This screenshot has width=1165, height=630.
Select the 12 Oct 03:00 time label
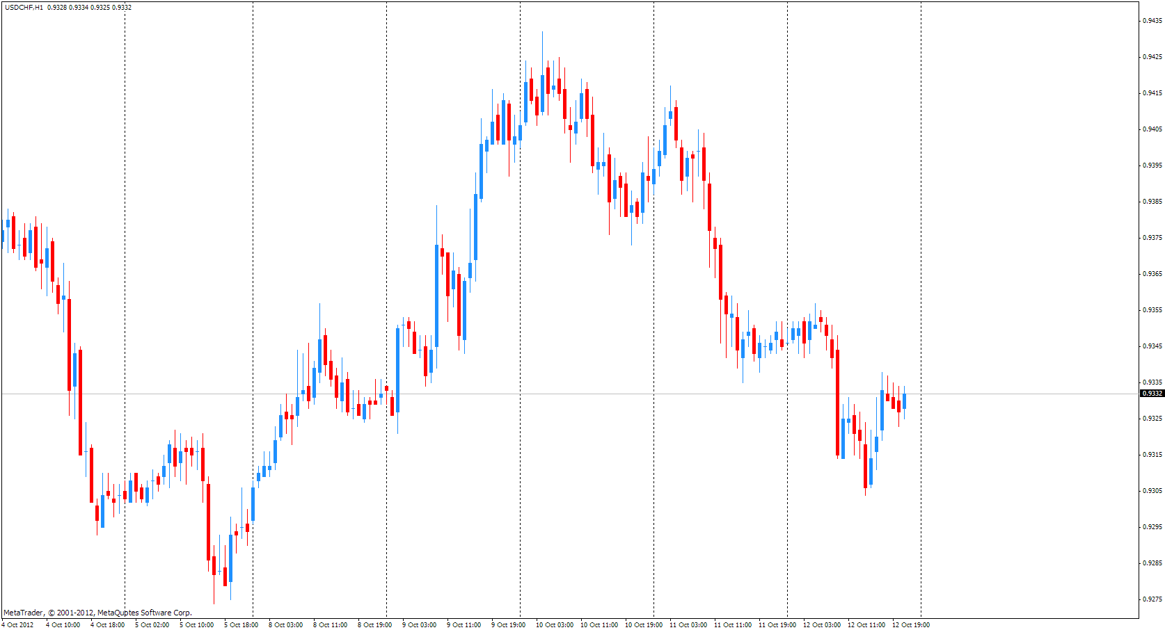tap(822, 625)
